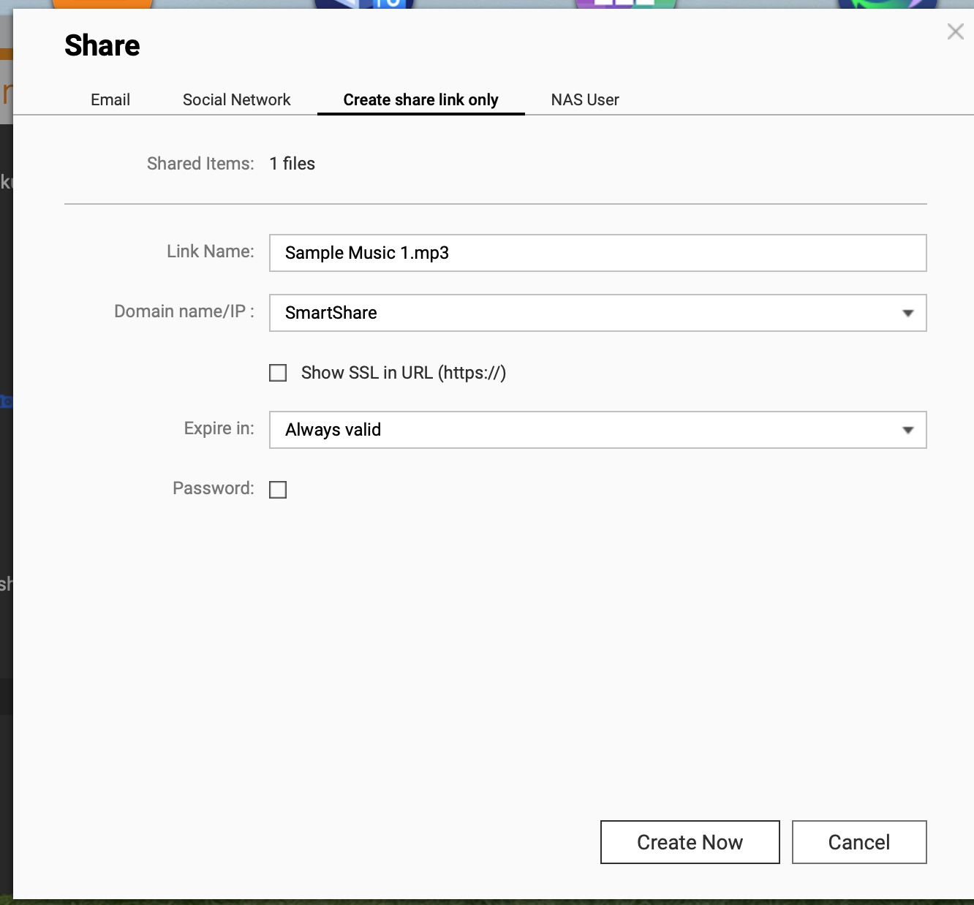This screenshot has height=905, width=974.
Task: Enable Show SSL in URL checkbox
Action: pos(278,373)
